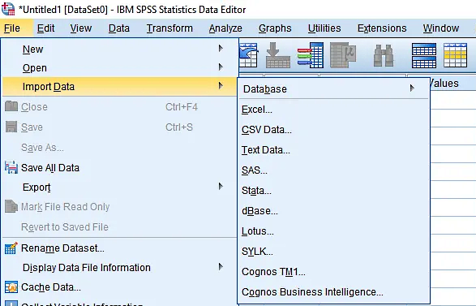Open the File menu
Screen dimensions: 476x306
pyautogui.click(x=12, y=28)
